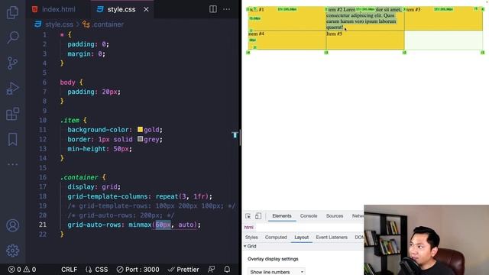
Task: Click the Prettier status bar item
Action: 183,270
